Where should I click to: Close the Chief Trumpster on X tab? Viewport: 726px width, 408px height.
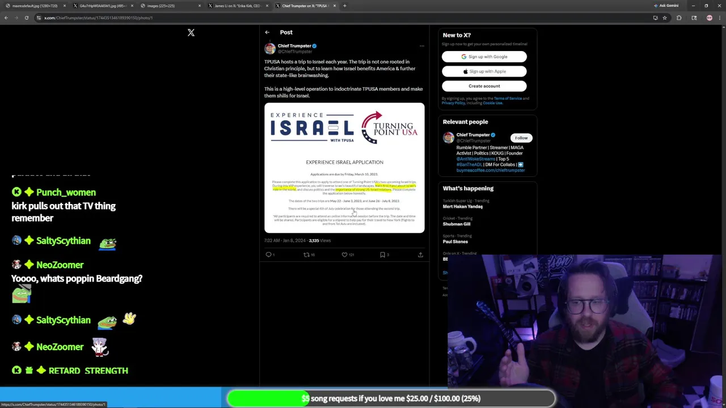(x=335, y=6)
